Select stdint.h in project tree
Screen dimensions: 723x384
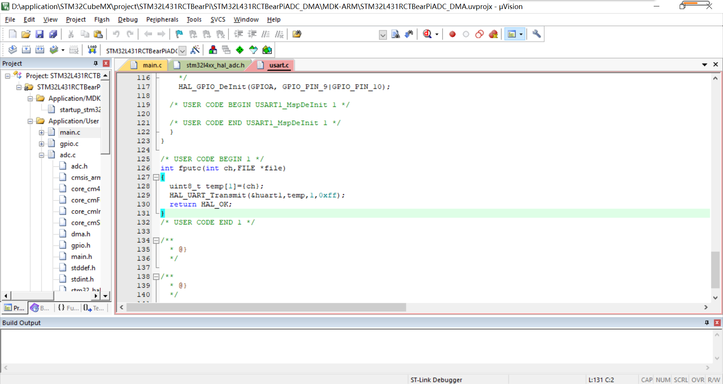82,279
